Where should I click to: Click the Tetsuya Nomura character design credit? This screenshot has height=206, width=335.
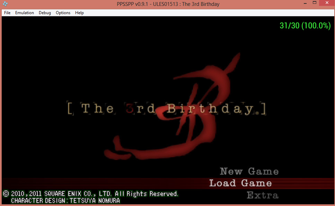point(66,200)
